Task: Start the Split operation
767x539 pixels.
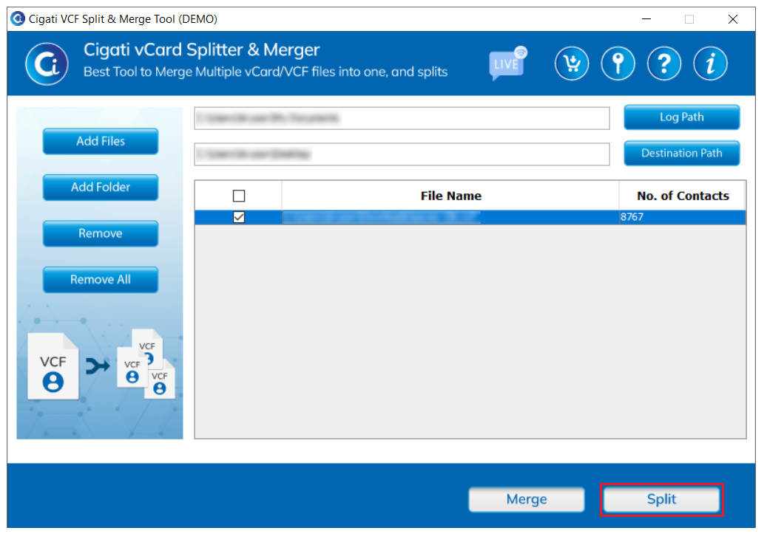Action: [x=661, y=499]
